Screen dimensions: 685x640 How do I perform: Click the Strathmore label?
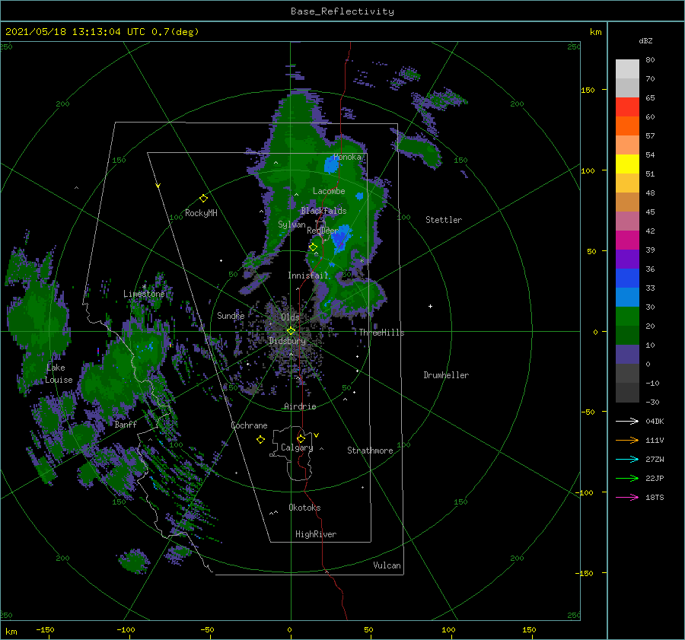coord(370,451)
